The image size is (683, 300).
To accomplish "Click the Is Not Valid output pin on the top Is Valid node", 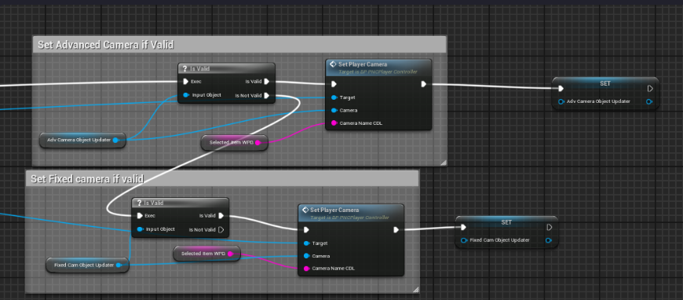I will point(267,96).
